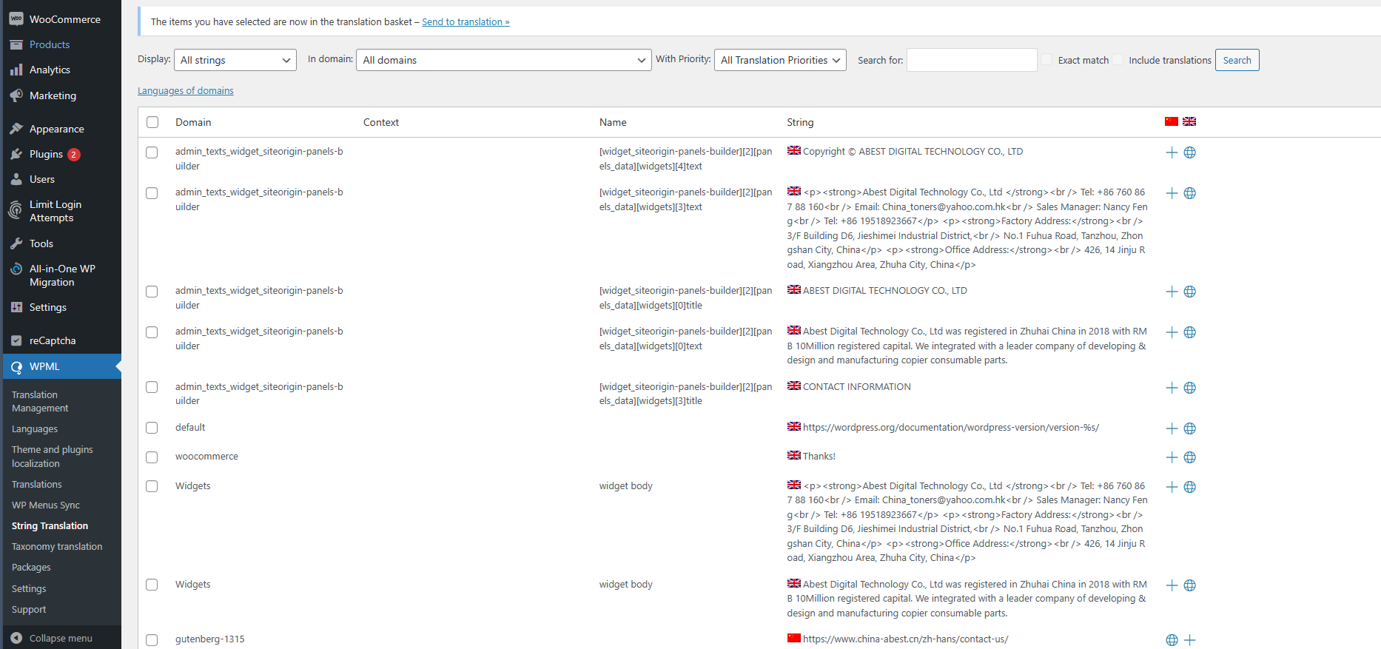This screenshot has width=1381, height=649.
Task: Click the Analytics bar chart icon
Action: 16,70
